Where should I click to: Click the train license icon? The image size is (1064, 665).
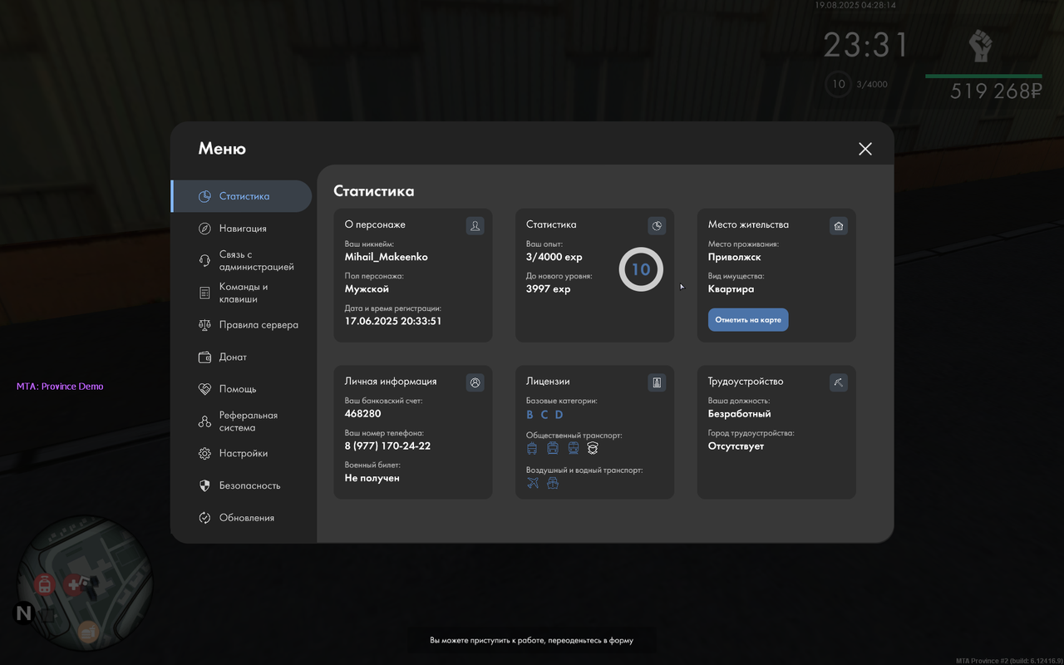click(574, 448)
